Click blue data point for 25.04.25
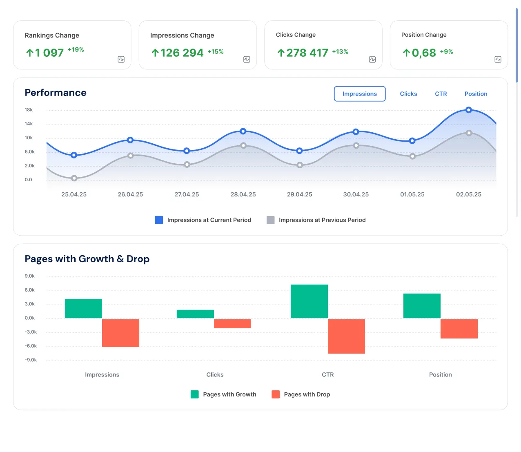 pos(74,155)
